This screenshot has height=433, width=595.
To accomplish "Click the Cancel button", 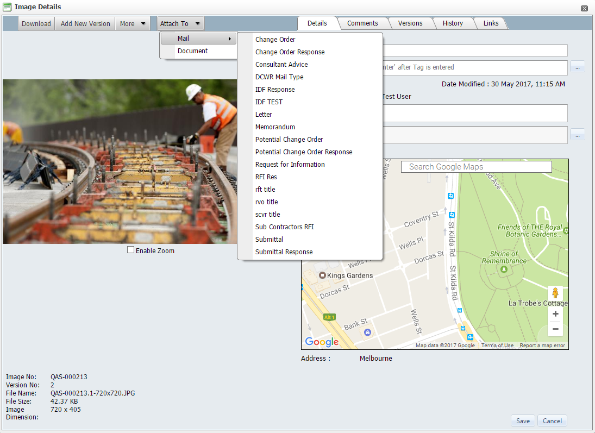I will tap(552, 421).
